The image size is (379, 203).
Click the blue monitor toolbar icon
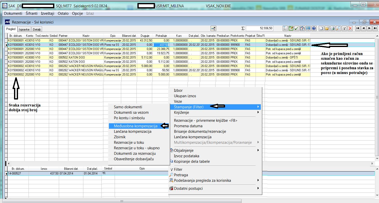[308, 28]
